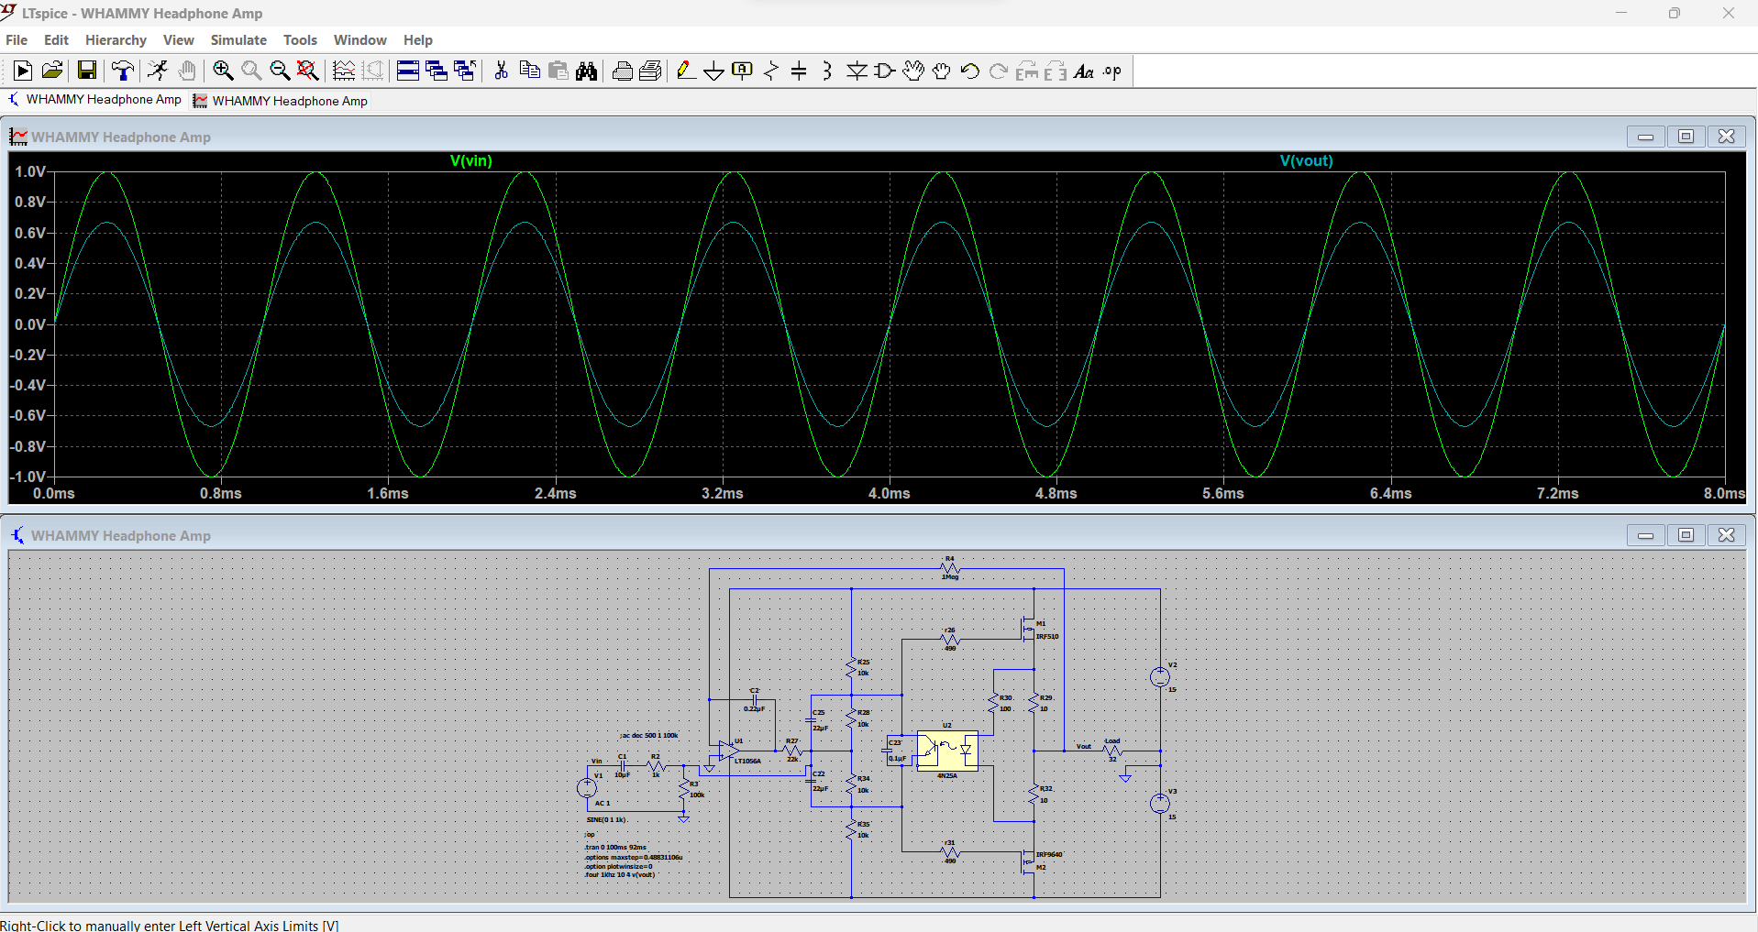Viewport: 1758px width, 932px height.
Task: Select the IRF510 MOSFET M1 in the schematic
Action: [x=1030, y=629]
